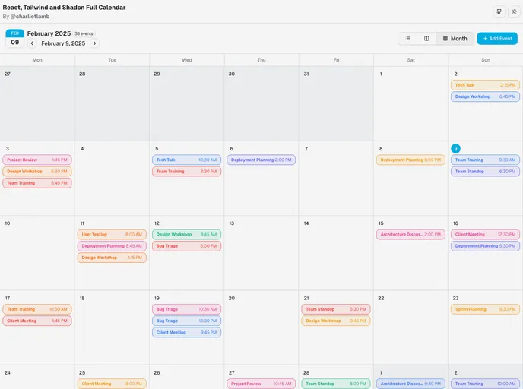Open the GitHub repository icon
This screenshot has height=389, width=523.
tap(499, 12)
